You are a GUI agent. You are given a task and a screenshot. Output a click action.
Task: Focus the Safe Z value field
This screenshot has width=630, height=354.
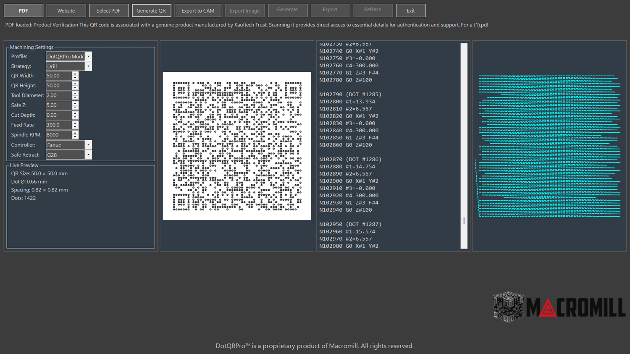click(x=59, y=105)
